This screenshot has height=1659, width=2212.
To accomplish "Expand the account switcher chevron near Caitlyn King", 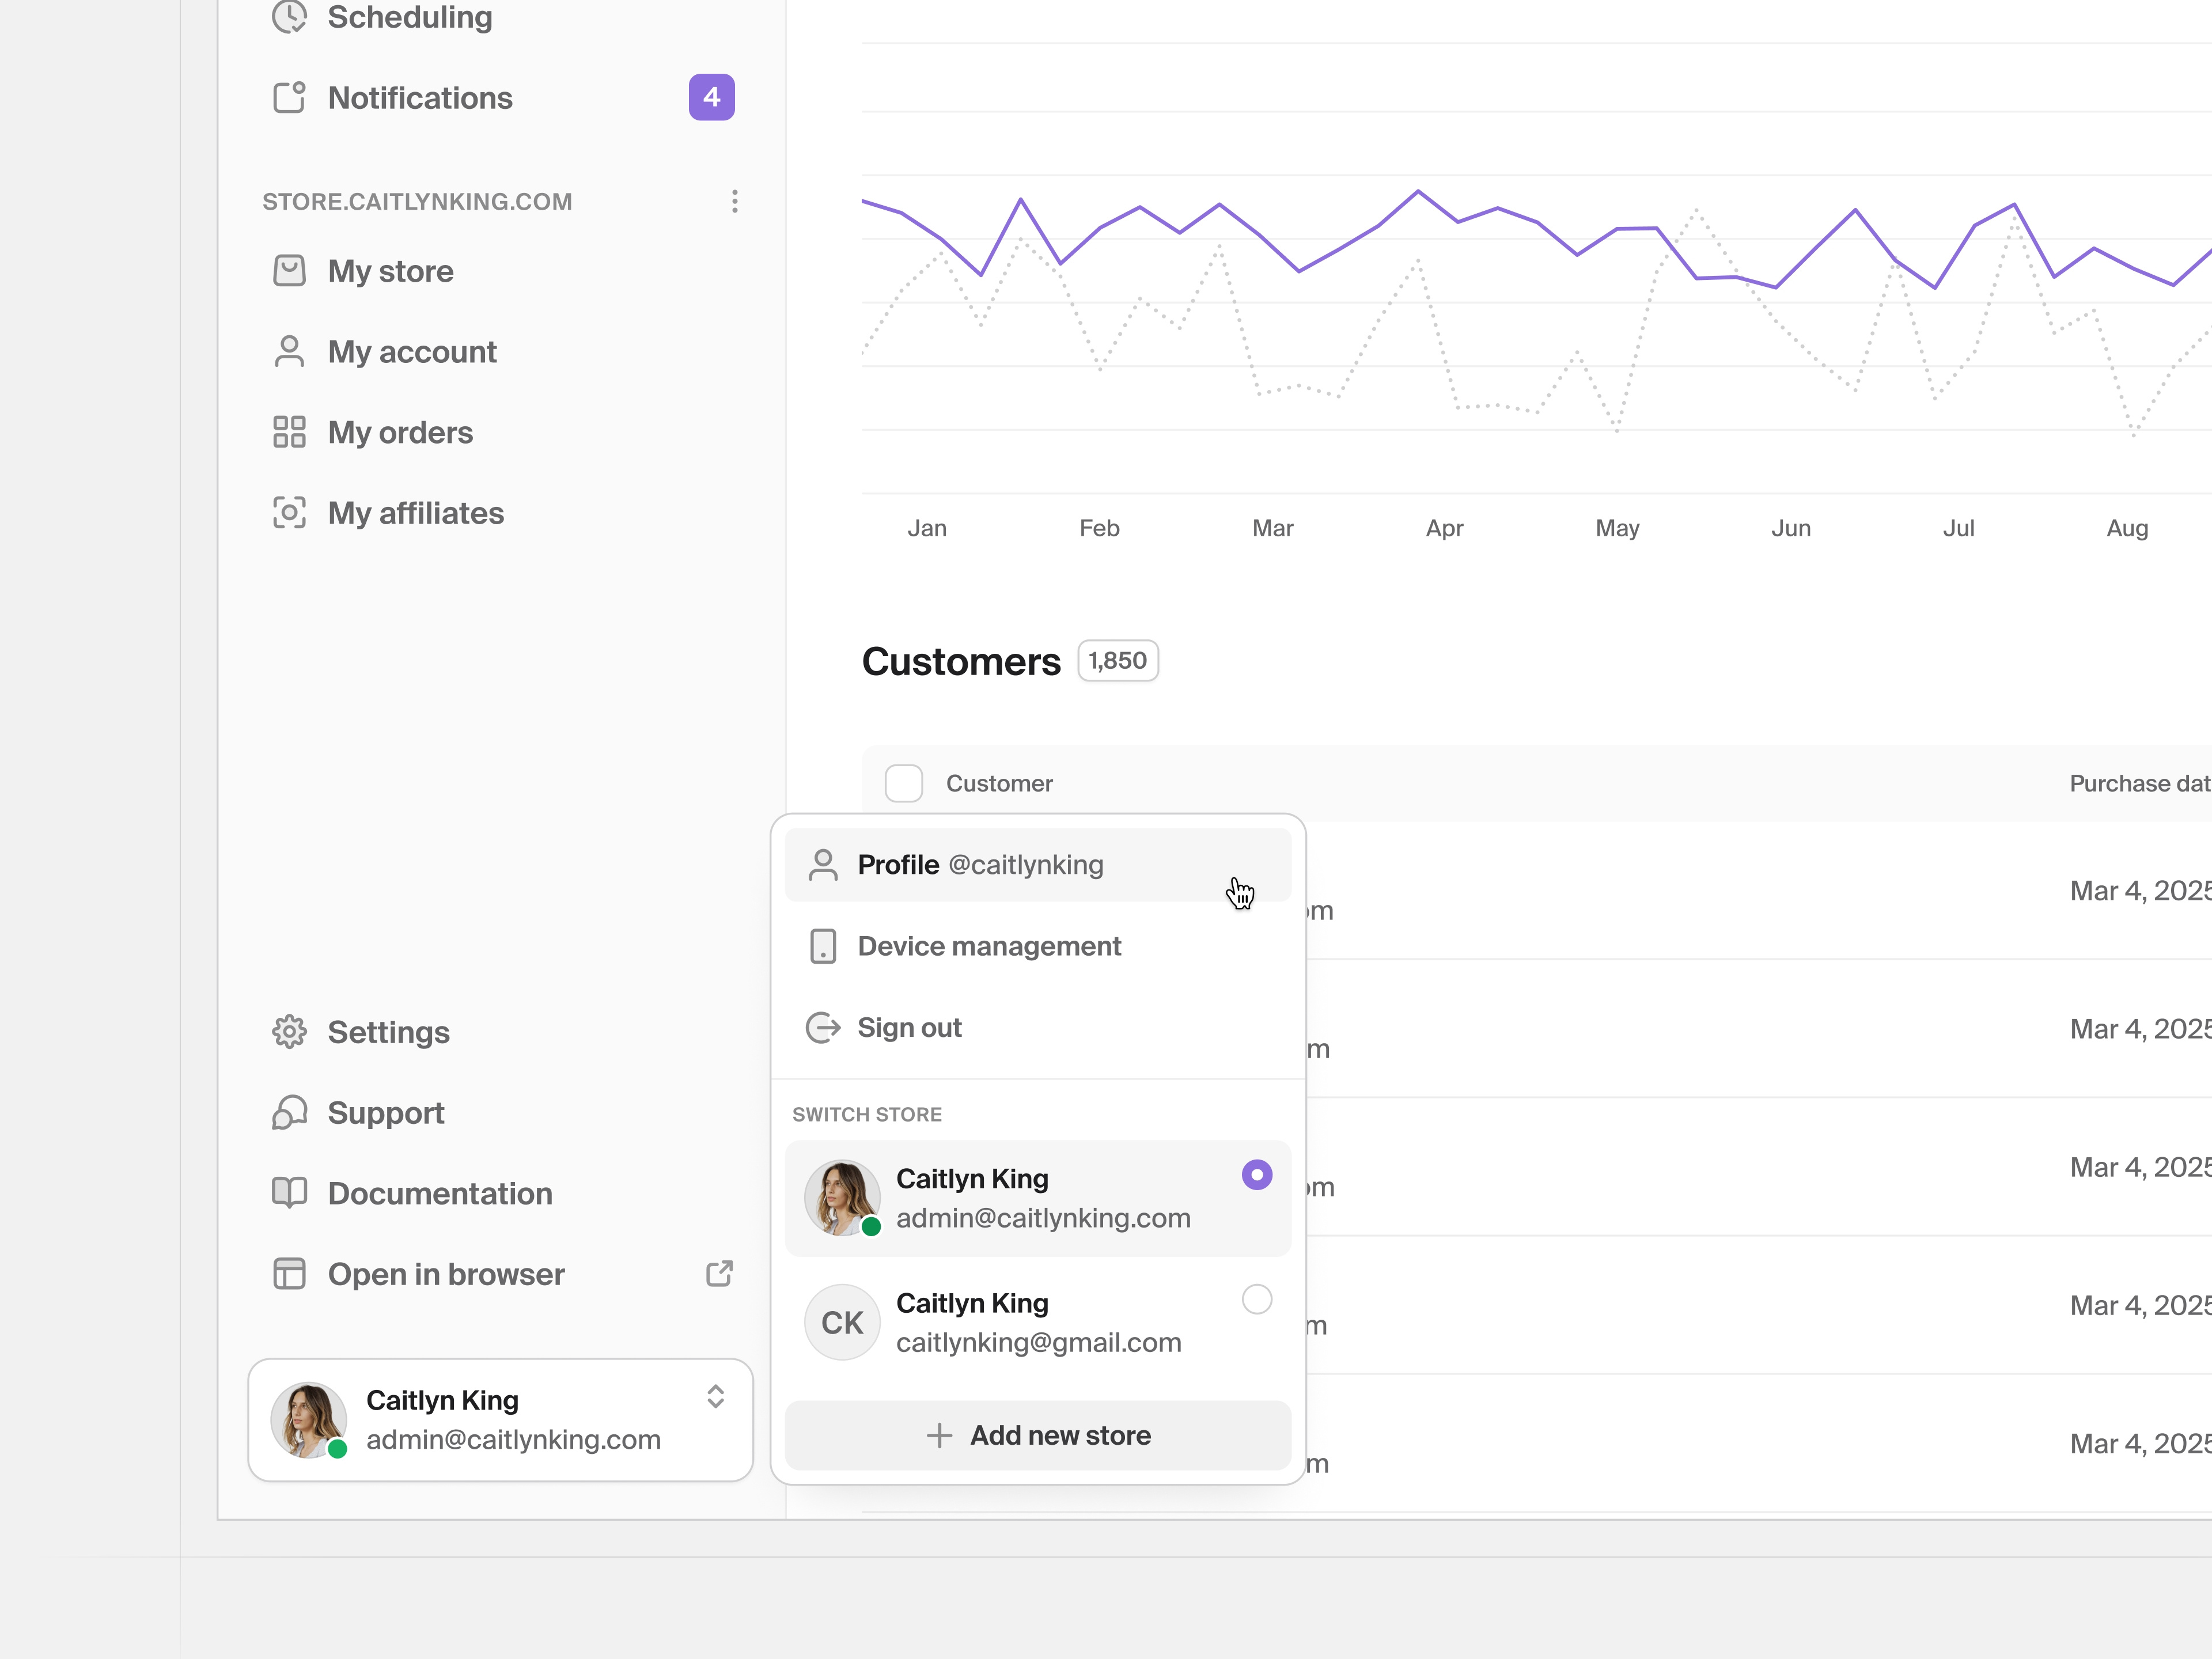I will (716, 1397).
